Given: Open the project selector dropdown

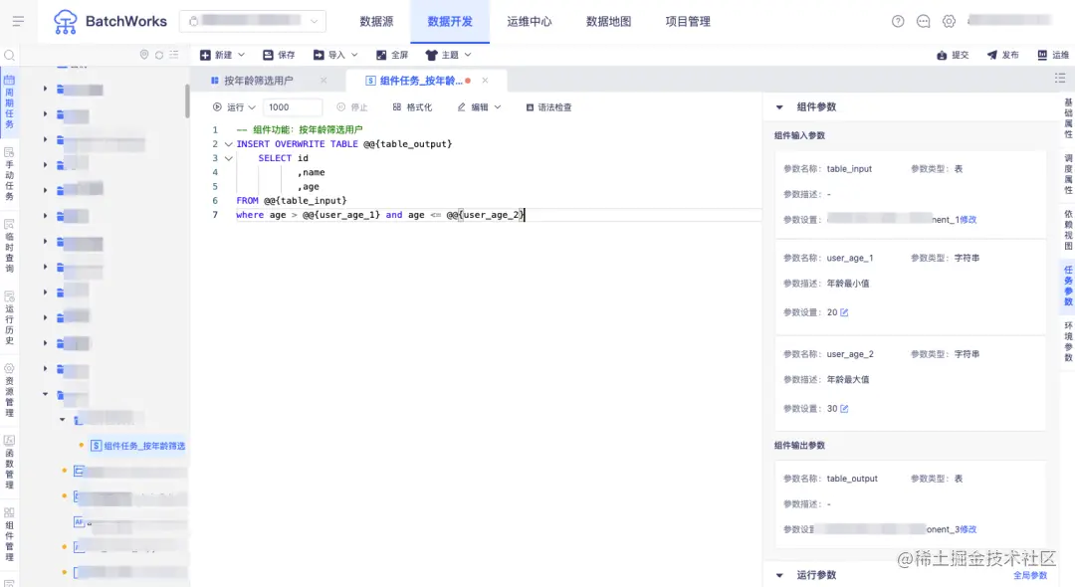Looking at the screenshot, I should [x=252, y=21].
